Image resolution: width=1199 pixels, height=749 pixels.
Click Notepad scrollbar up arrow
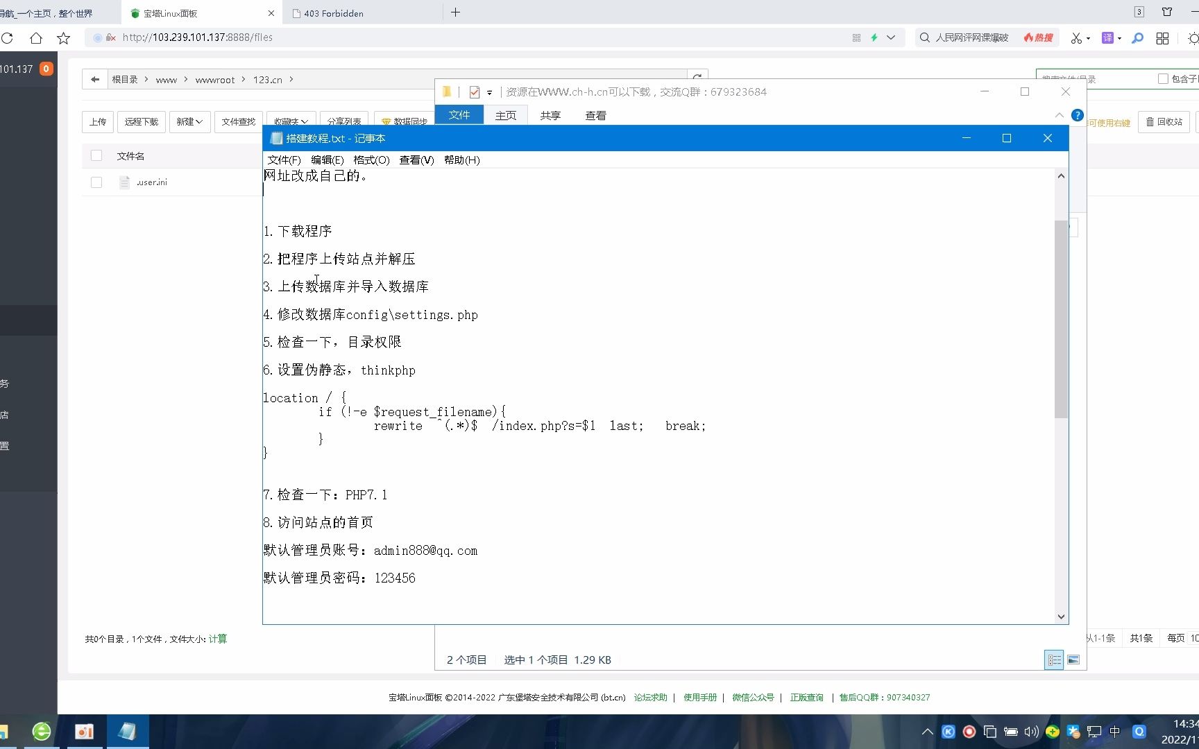1061,176
